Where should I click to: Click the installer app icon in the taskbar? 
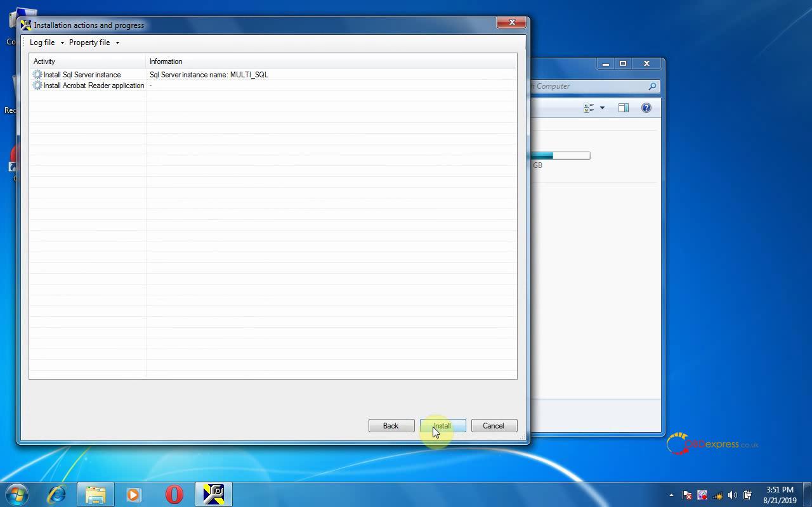(213, 494)
